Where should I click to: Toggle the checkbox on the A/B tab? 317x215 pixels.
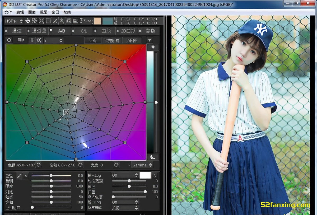[51, 30]
